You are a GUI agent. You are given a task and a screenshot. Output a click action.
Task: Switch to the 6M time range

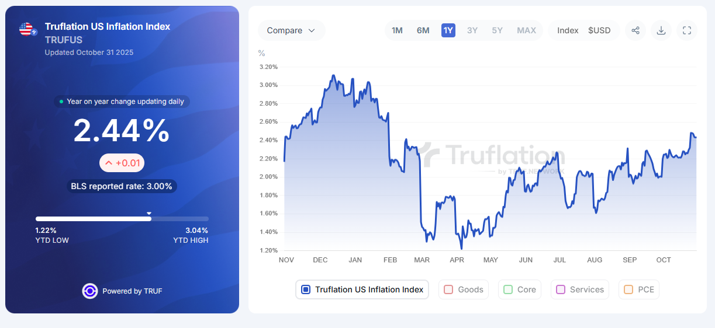click(x=423, y=30)
